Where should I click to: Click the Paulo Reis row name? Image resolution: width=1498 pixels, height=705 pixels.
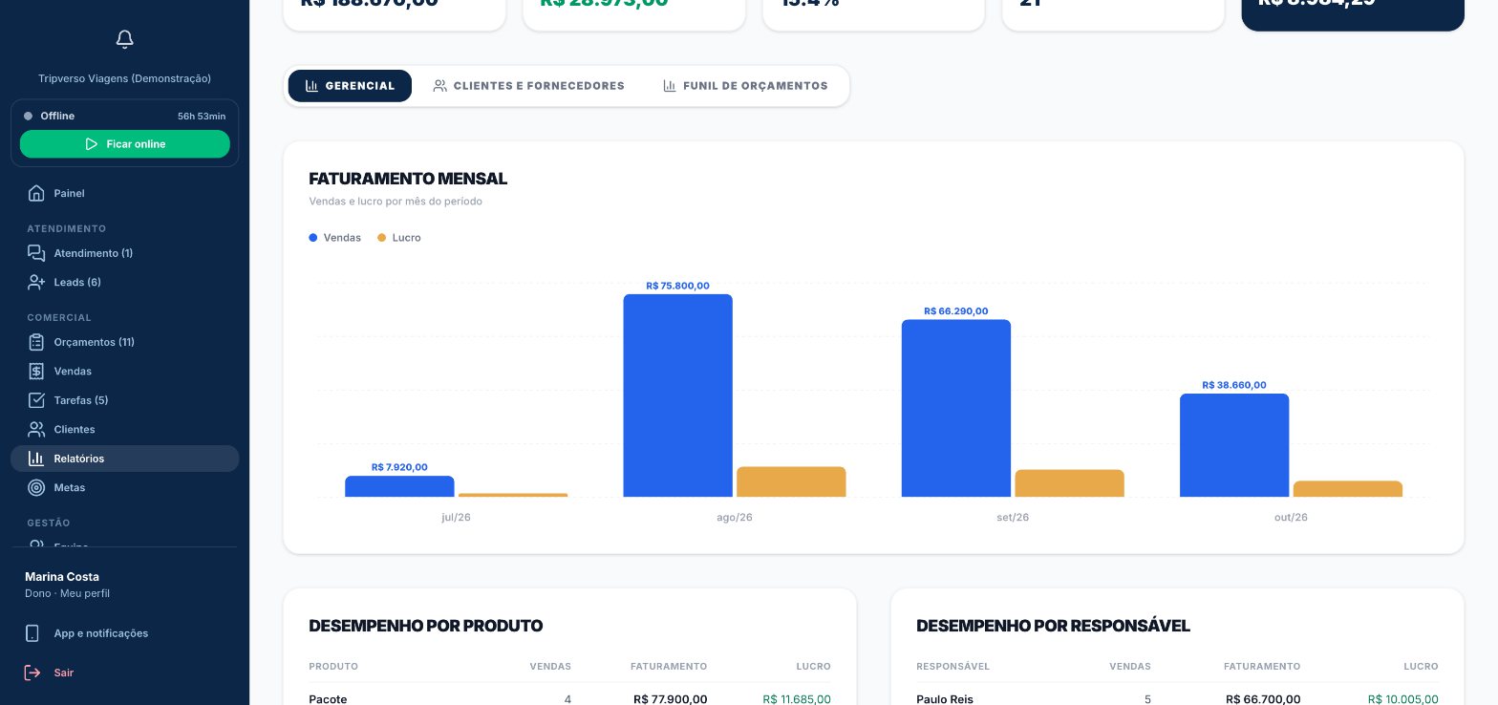(945, 699)
